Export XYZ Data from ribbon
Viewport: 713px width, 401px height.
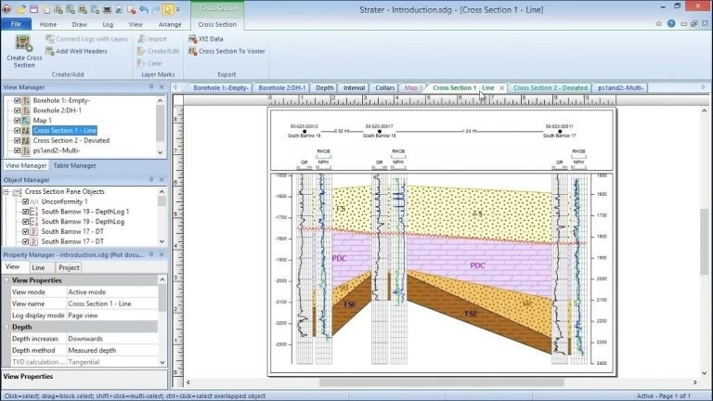click(205, 39)
